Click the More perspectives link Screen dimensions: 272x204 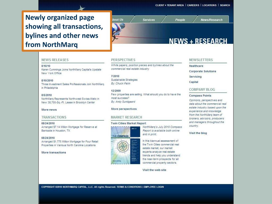tap(124, 109)
